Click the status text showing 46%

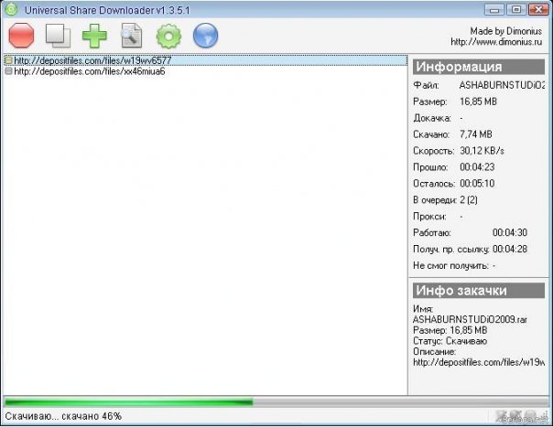[x=63, y=416]
